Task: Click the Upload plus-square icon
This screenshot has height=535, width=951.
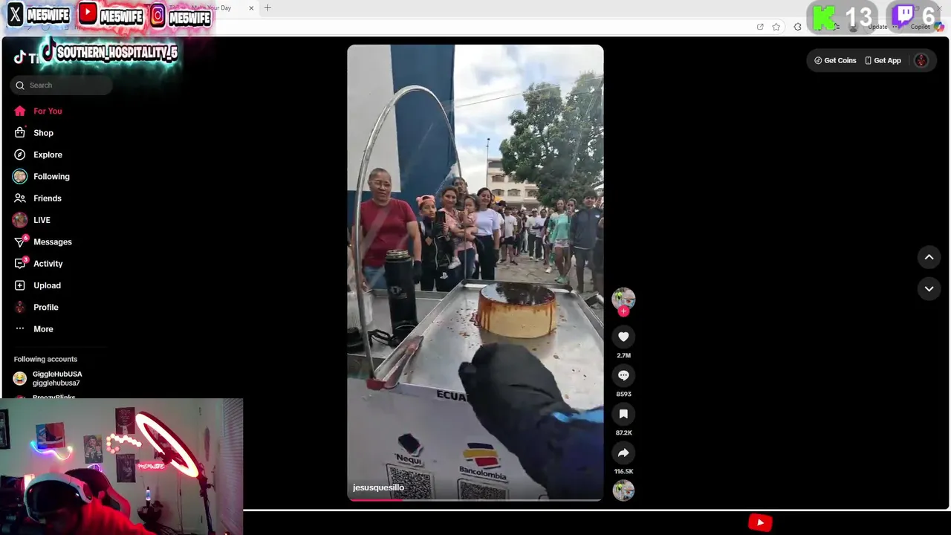Action: tap(20, 285)
